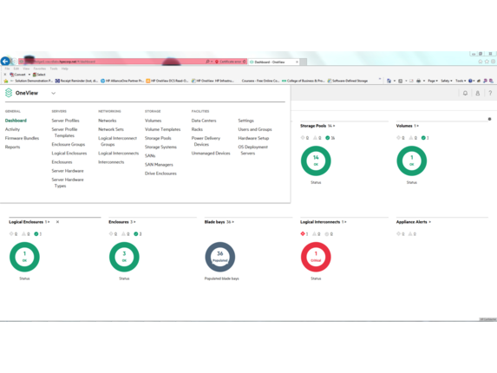Open Storage Systems page
This screenshot has height=373, width=497.
point(160,147)
